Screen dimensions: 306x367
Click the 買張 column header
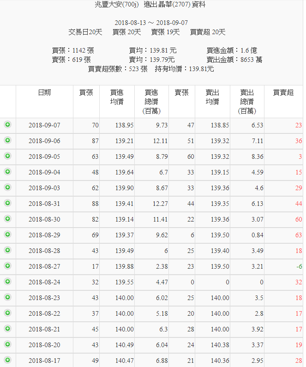pos(86,92)
